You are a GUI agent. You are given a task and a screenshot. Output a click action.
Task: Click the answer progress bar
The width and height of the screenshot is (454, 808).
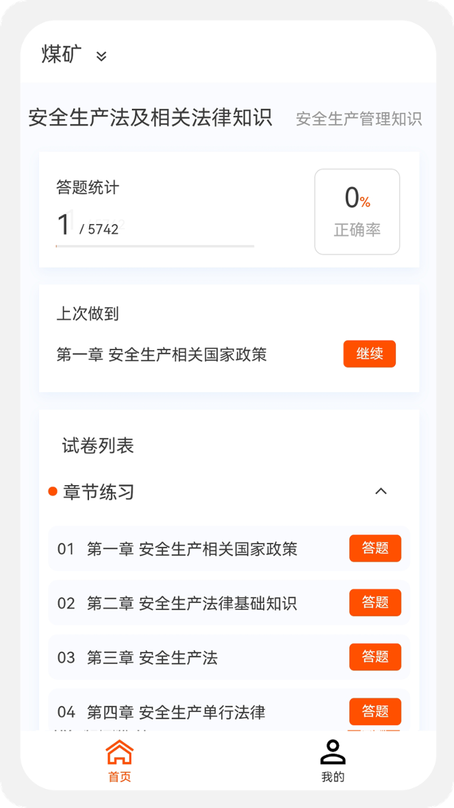tap(155, 246)
